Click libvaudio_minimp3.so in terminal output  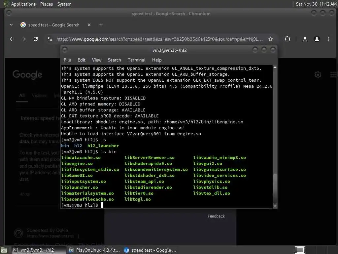[x=220, y=158]
